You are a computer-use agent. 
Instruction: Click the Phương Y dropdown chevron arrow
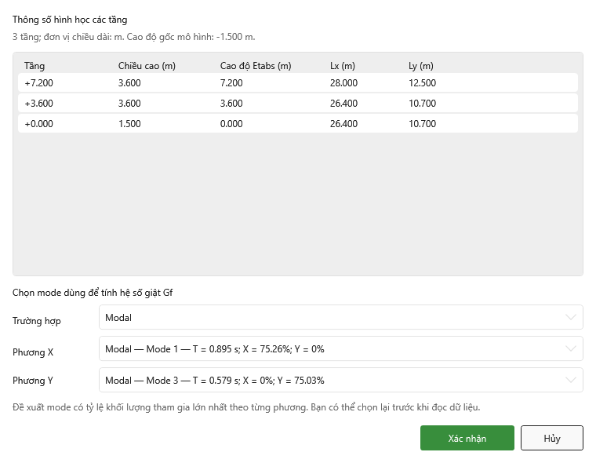pos(571,380)
